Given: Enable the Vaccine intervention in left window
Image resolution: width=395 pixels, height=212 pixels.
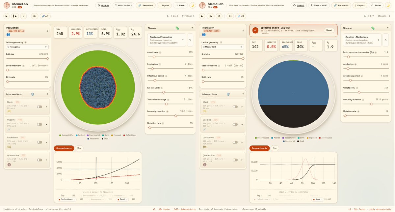Looking at the screenshot, I should pyautogui.click(x=40, y=124).
